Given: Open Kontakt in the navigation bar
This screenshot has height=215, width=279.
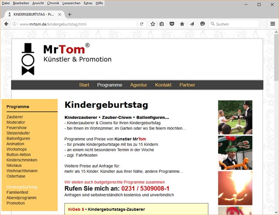Looking at the screenshot, I should tap(163, 85).
